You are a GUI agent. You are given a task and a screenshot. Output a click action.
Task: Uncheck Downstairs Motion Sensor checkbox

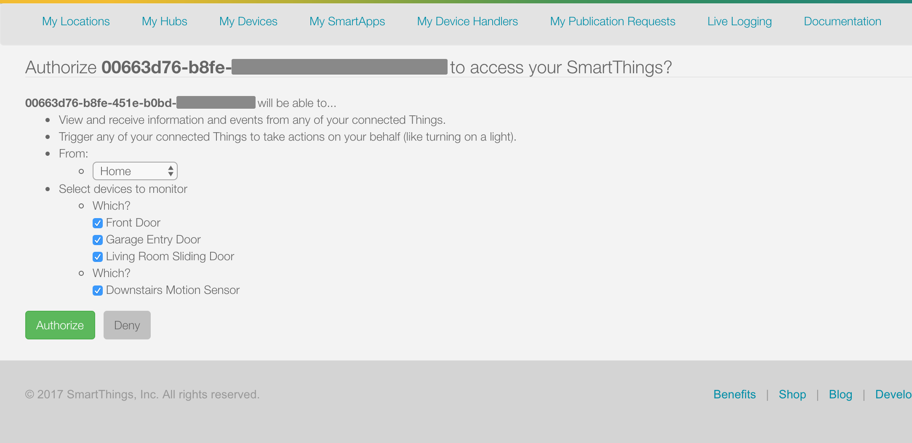[x=98, y=291]
